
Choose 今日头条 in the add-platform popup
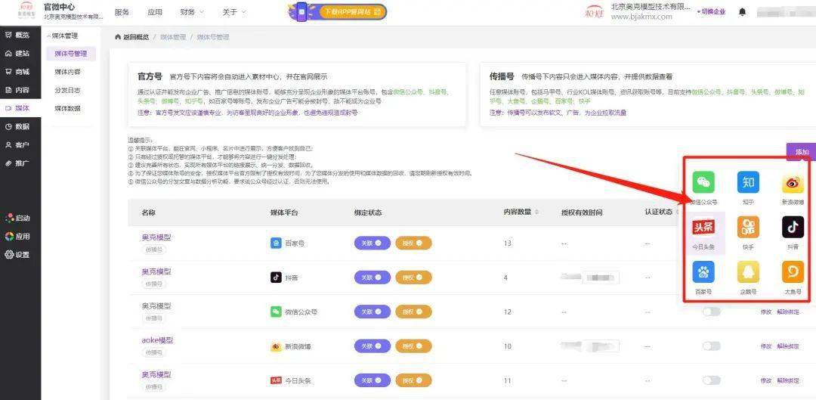[x=703, y=233]
